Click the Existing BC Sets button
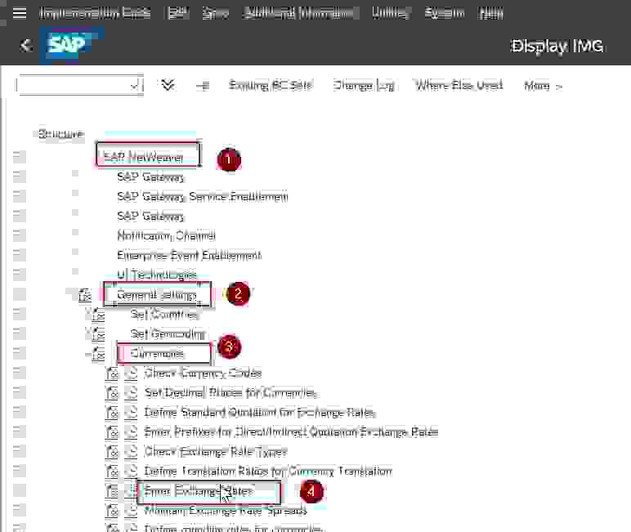The height and width of the screenshot is (532, 631). click(x=270, y=86)
